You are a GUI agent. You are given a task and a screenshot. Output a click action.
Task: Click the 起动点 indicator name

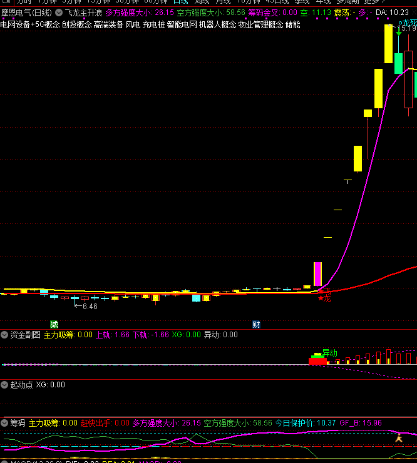click(21, 384)
